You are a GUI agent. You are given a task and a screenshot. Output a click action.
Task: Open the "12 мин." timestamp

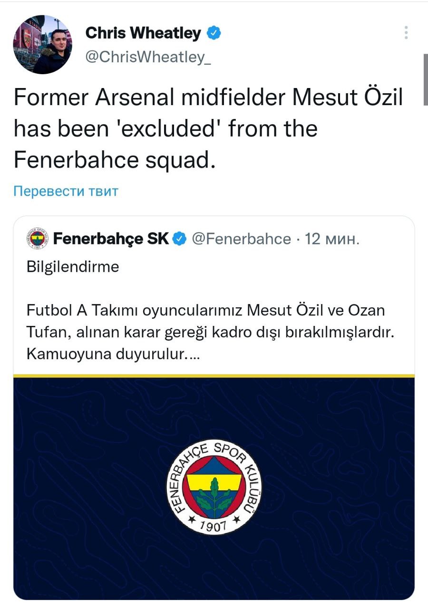click(x=331, y=239)
